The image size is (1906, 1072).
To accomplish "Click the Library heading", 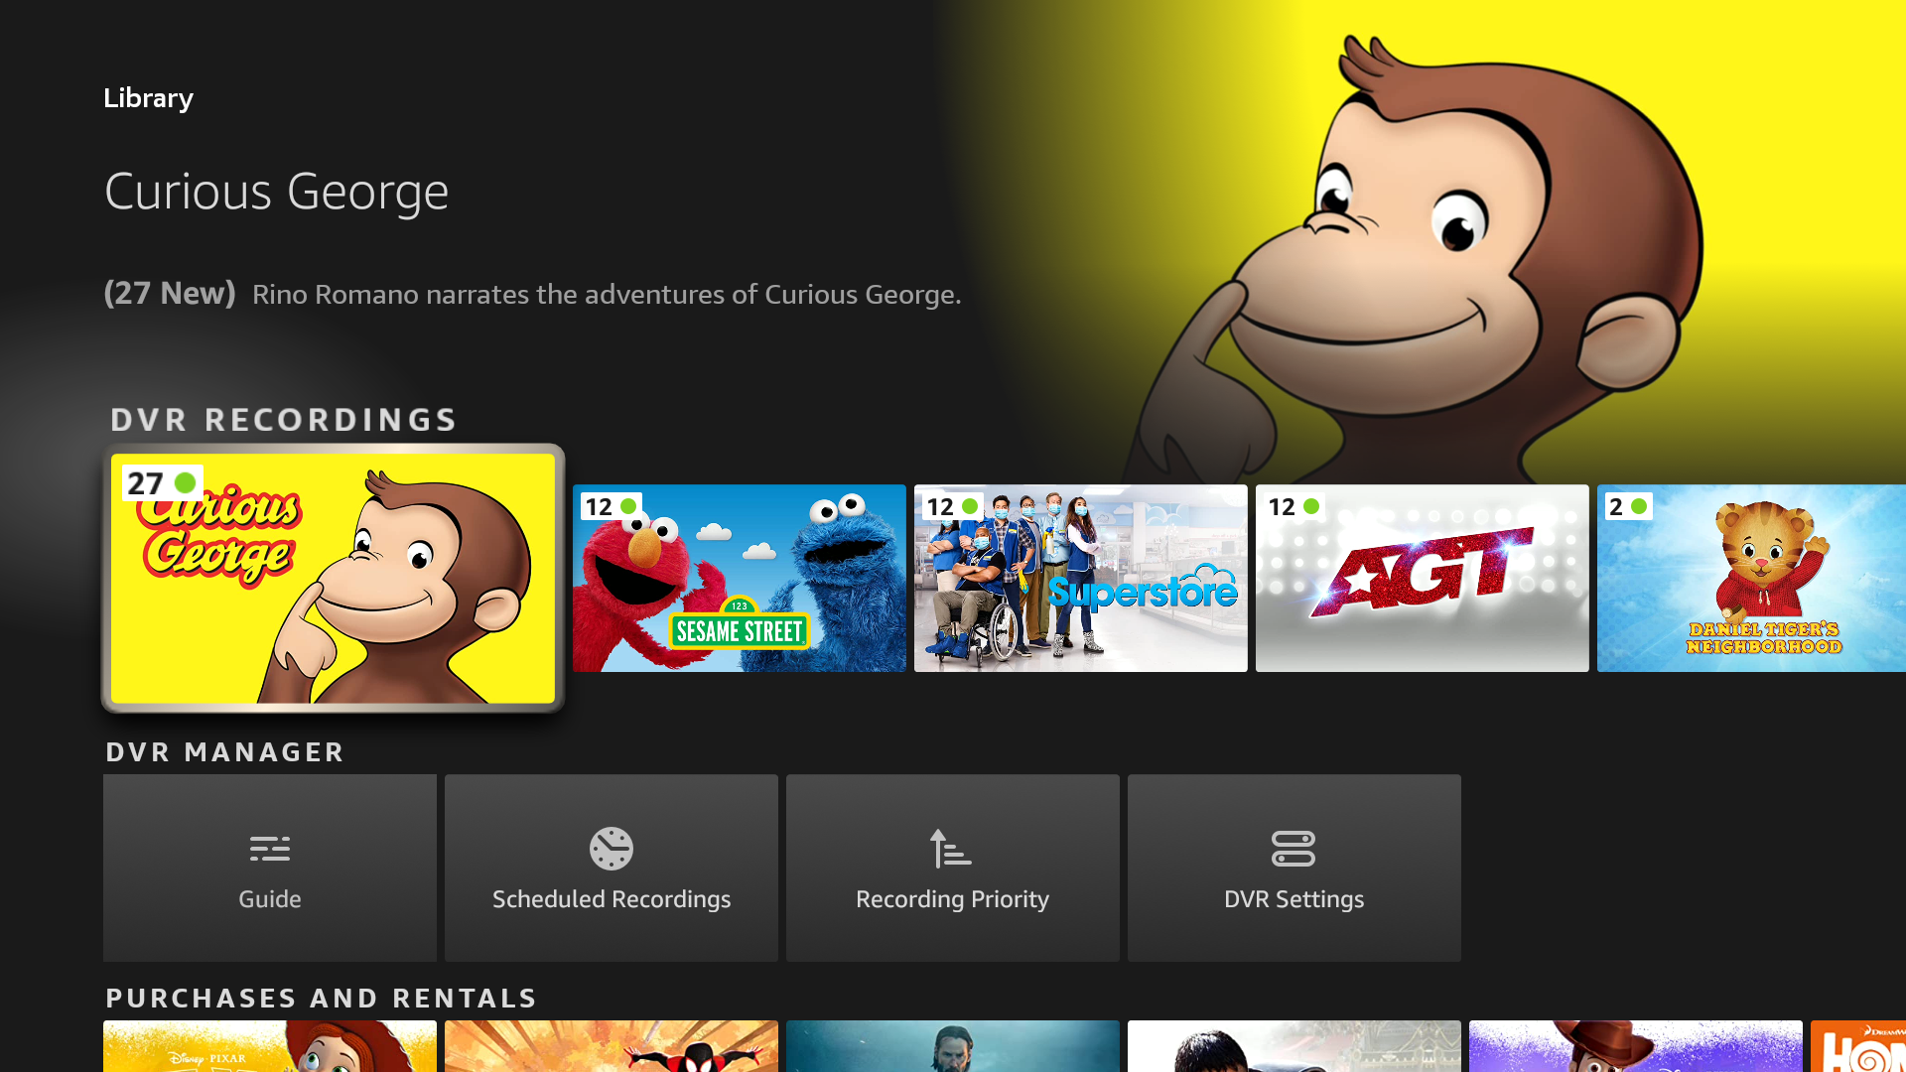I will [149, 98].
